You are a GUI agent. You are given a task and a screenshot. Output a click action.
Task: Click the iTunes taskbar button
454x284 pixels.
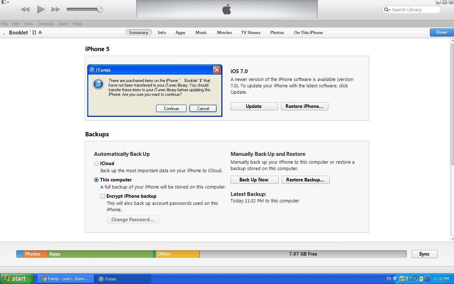[x=123, y=279]
